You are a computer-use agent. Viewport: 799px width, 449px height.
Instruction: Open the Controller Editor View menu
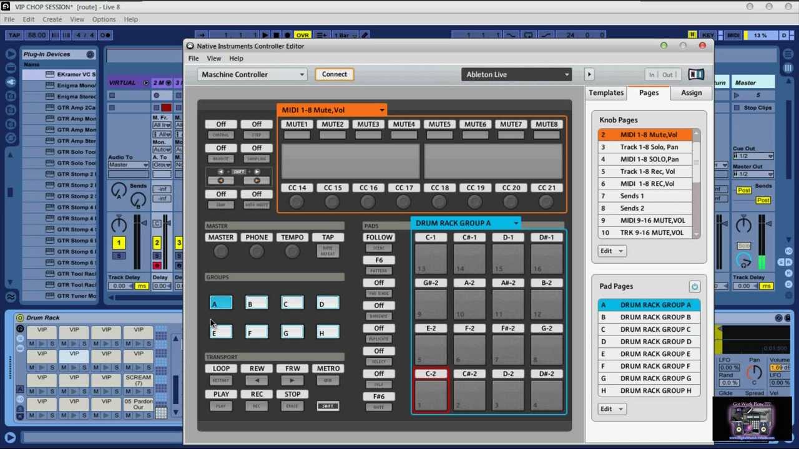213,59
